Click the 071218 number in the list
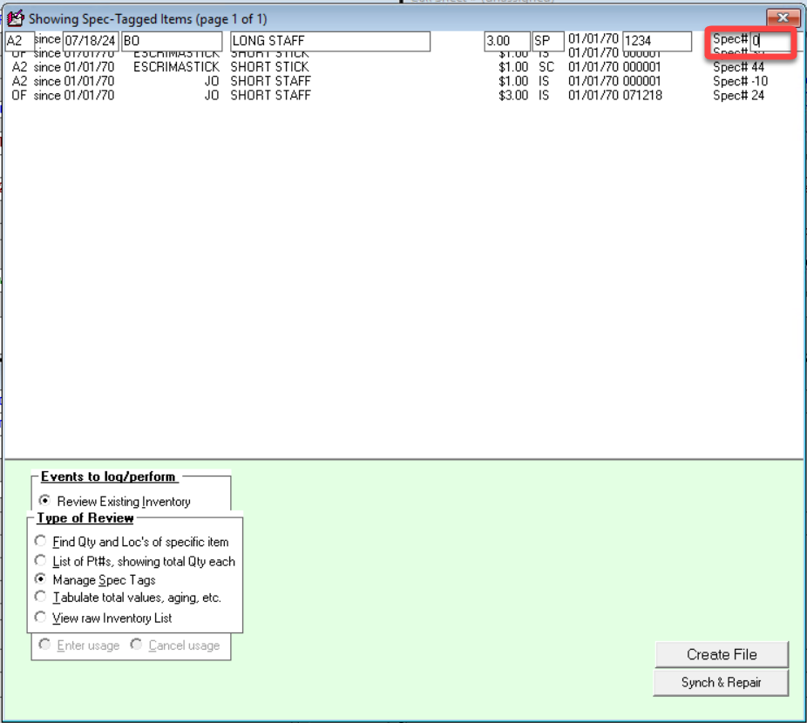Screen dimensions: 807x723 click(642, 95)
